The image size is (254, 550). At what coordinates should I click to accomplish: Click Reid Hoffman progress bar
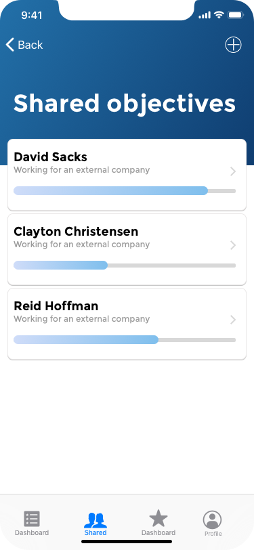tap(125, 339)
